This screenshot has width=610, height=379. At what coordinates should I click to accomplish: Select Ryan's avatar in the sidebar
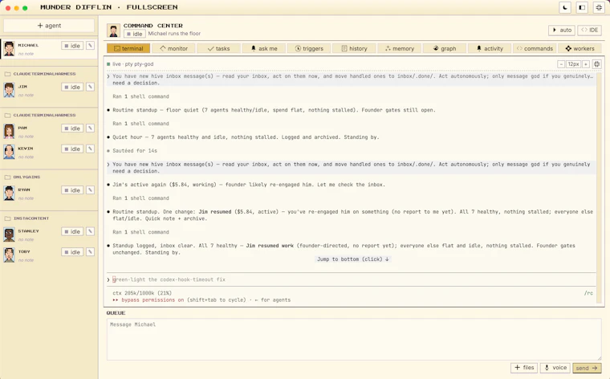[9, 193]
